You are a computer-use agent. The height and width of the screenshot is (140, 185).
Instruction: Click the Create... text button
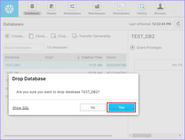point(18,36)
